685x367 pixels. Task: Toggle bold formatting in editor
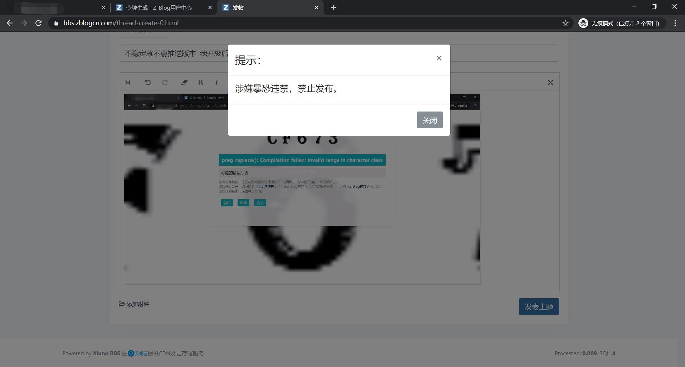[201, 83]
